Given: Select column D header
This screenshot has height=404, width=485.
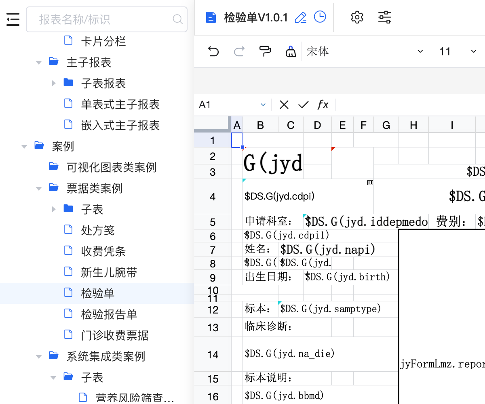Looking at the screenshot, I should tap(317, 125).
